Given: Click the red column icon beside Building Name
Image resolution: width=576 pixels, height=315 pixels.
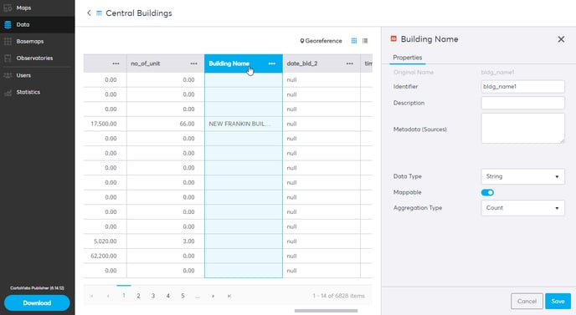Looking at the screenshot, I should 393,38.
